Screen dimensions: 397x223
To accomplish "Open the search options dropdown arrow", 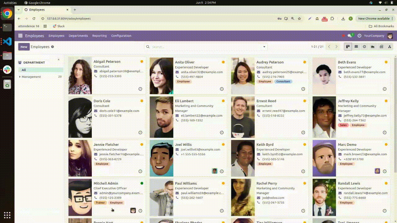I will pyautogui.click(x=264, y=47).
